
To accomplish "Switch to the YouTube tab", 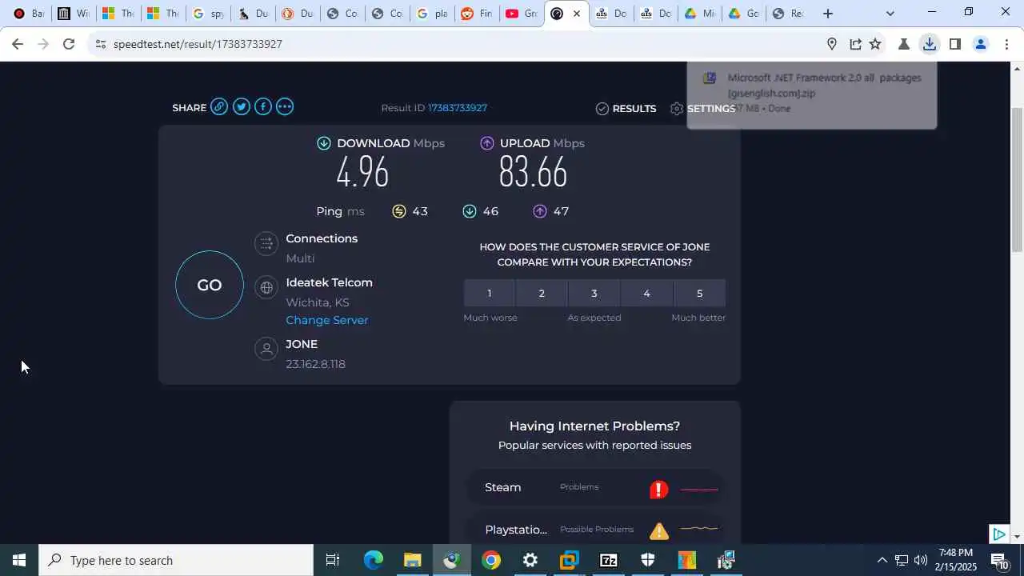I will pos(522,14).
